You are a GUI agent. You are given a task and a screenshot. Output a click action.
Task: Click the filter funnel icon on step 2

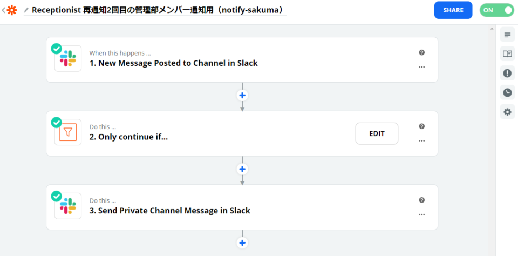click(68, 132)
